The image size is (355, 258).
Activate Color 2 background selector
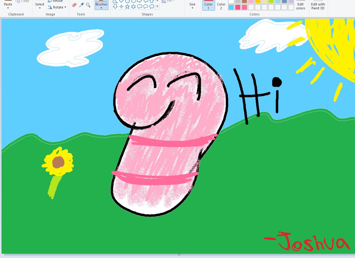[x=221, y=5]
